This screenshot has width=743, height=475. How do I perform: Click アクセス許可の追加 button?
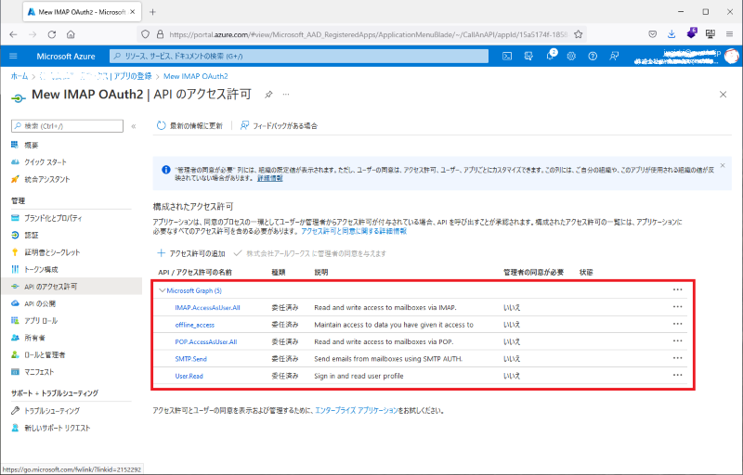(191, 253)
